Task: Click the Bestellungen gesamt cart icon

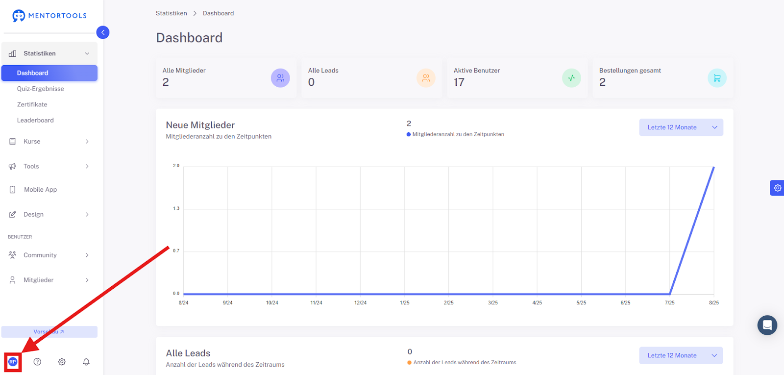Action: pos(717,78)
